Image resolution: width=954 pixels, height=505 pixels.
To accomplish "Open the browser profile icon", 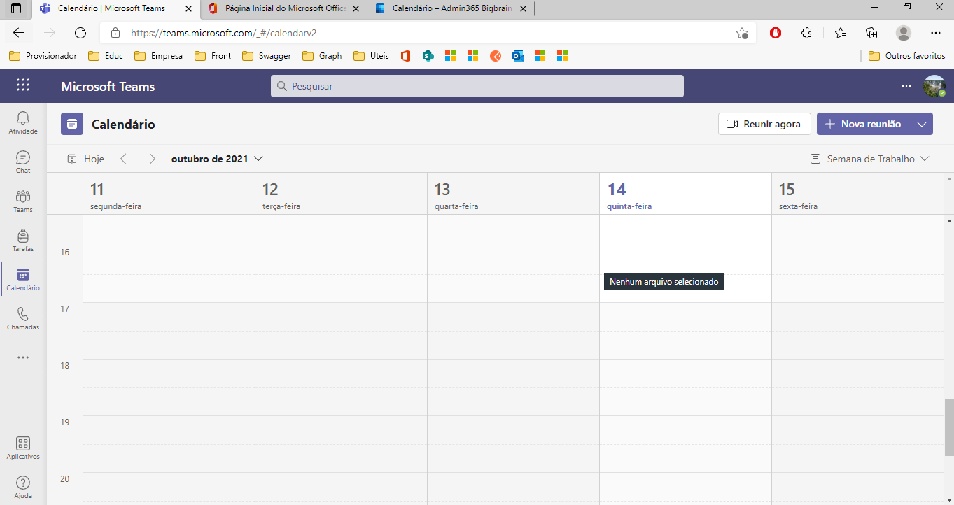I will 904,33.
